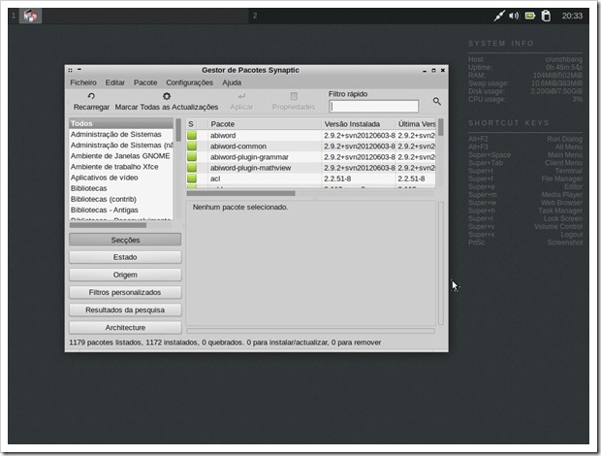Switch to workspace 2 in the panel
Viewport: 601px width, 456px height.
(x=255, y=16)
